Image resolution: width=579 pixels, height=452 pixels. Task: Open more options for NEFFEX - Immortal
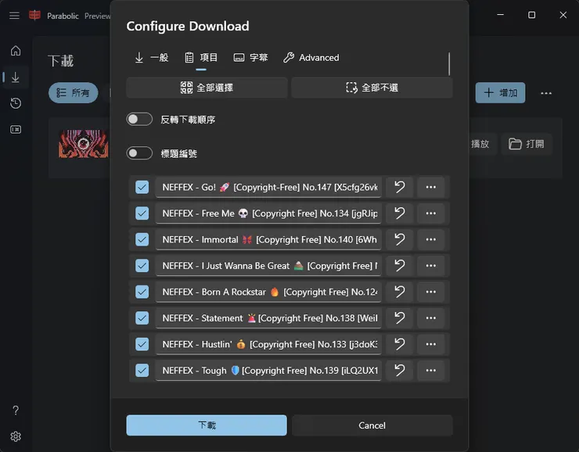tap(431, 239)
